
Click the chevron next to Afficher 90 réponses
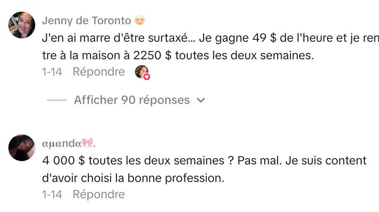[x=201, y=101]
